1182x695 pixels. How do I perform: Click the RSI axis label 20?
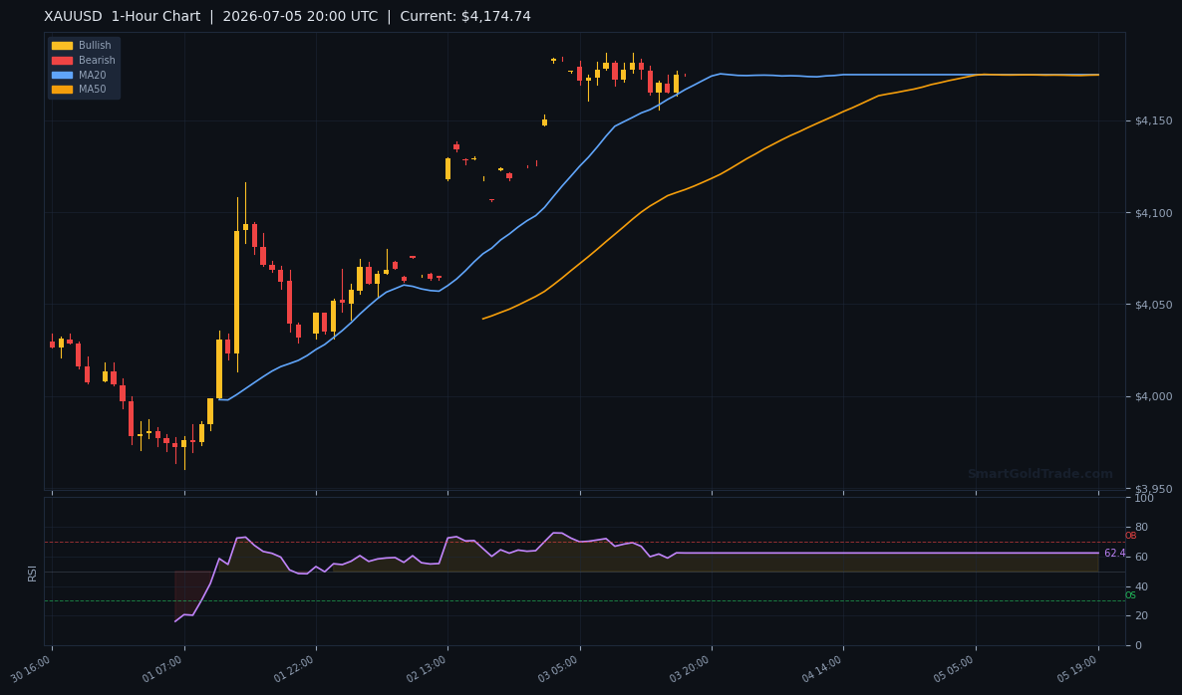pos(1140,616)
